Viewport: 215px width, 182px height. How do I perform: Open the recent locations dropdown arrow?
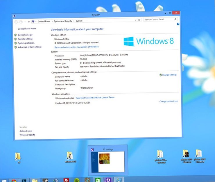click(25, 22)
